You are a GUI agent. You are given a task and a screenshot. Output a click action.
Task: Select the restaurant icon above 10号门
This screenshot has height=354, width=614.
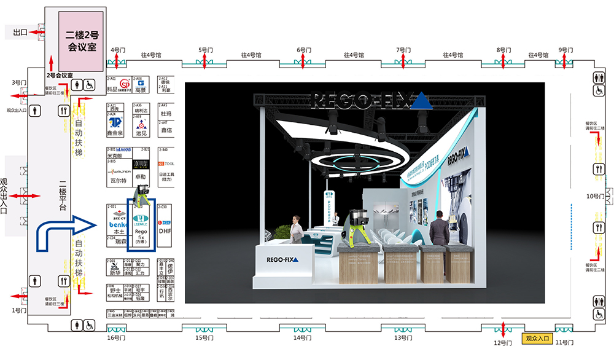599,170
